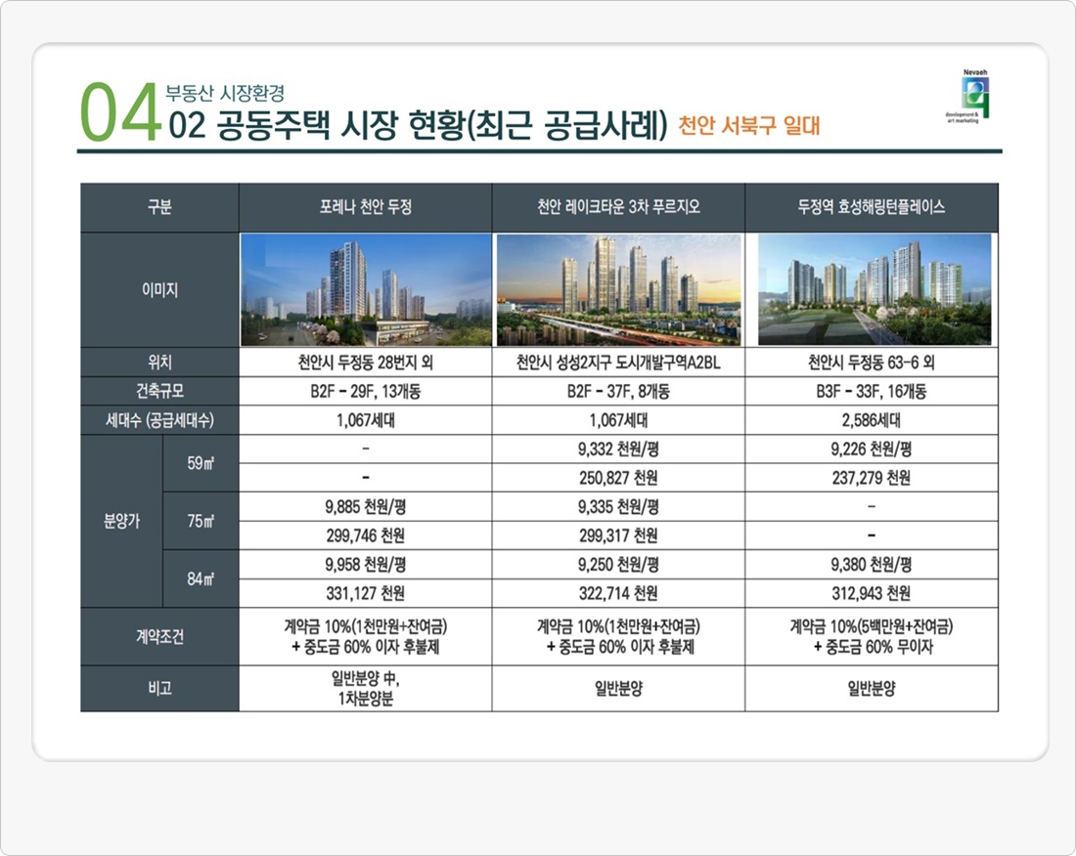Click the 9,226 천원/평 cell

click(872, 449)
